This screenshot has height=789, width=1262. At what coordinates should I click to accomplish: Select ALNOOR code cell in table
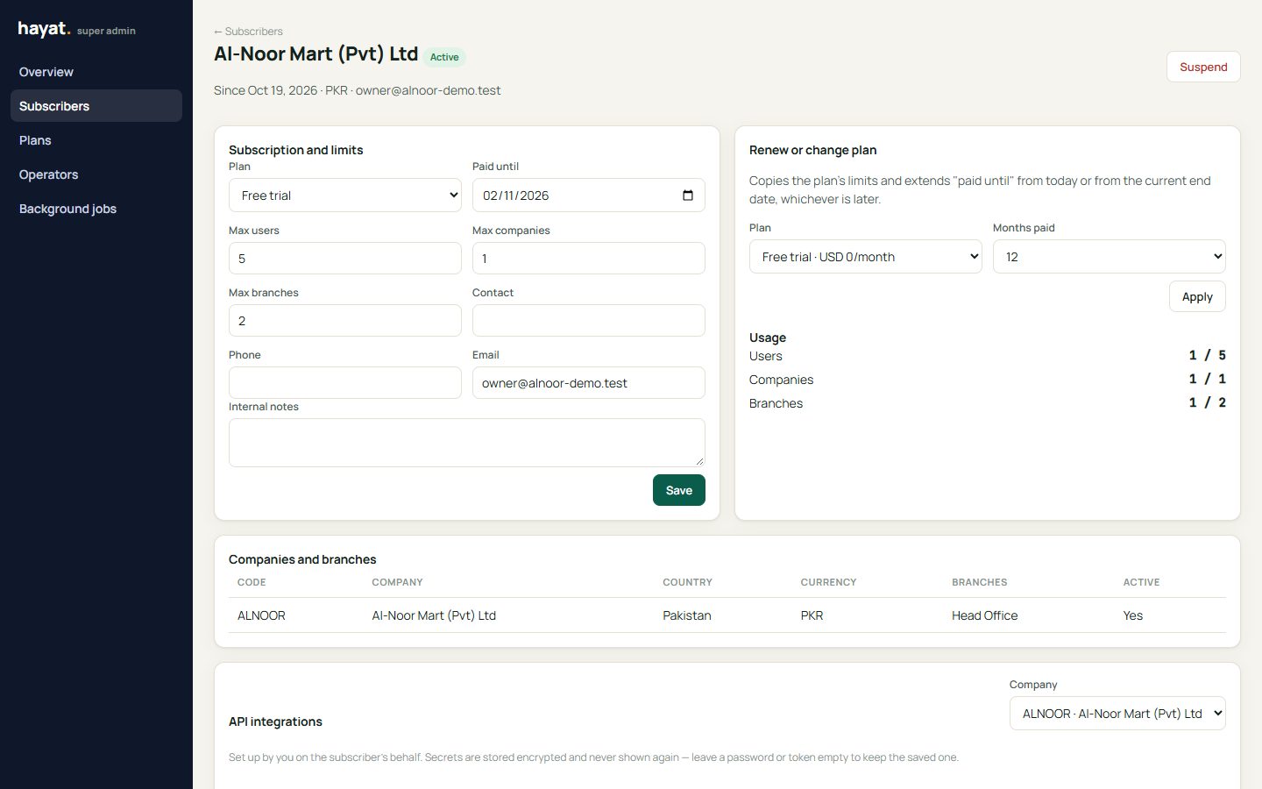pyautogui.click(x=261, y=615)
